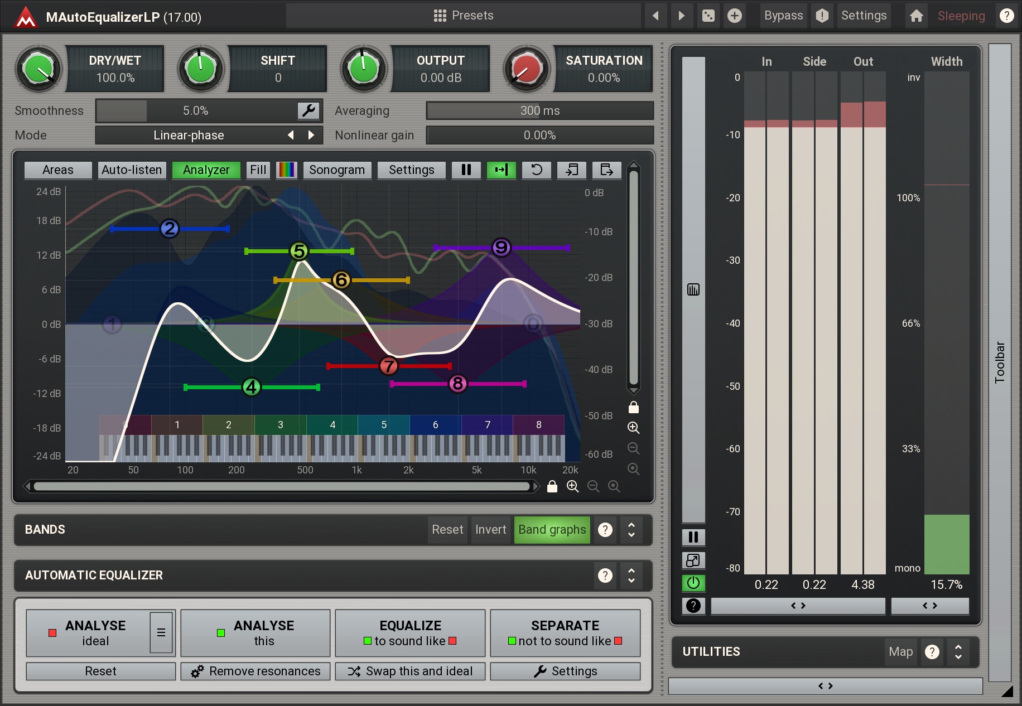
Task: Pause the analyzer graph display
Action: pyautogui.click(x=466, y=170)
